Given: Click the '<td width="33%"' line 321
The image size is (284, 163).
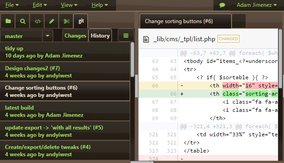Looking at the screenshot, I should [x=208, y=134].
